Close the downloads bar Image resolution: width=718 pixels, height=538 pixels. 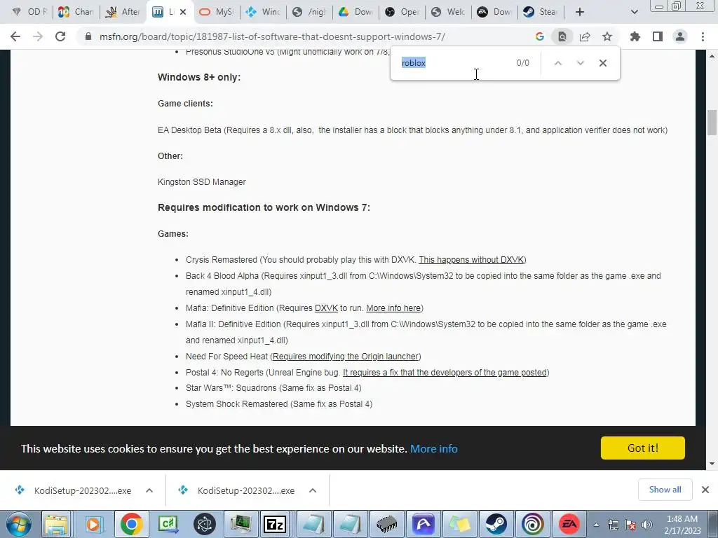pyautogui.click(x=705, y=490)
